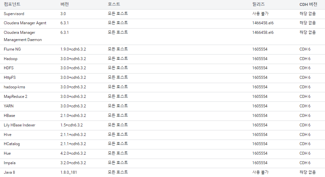Screen dimensions: 325x177
Task: Select the Hive component name
Action: [x=8, y=135]
